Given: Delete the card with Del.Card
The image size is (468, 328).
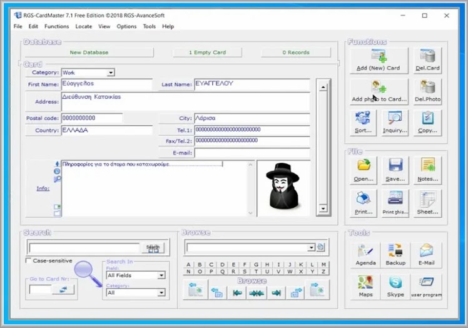Looking at the screenshot, I should tap(427, 61).
